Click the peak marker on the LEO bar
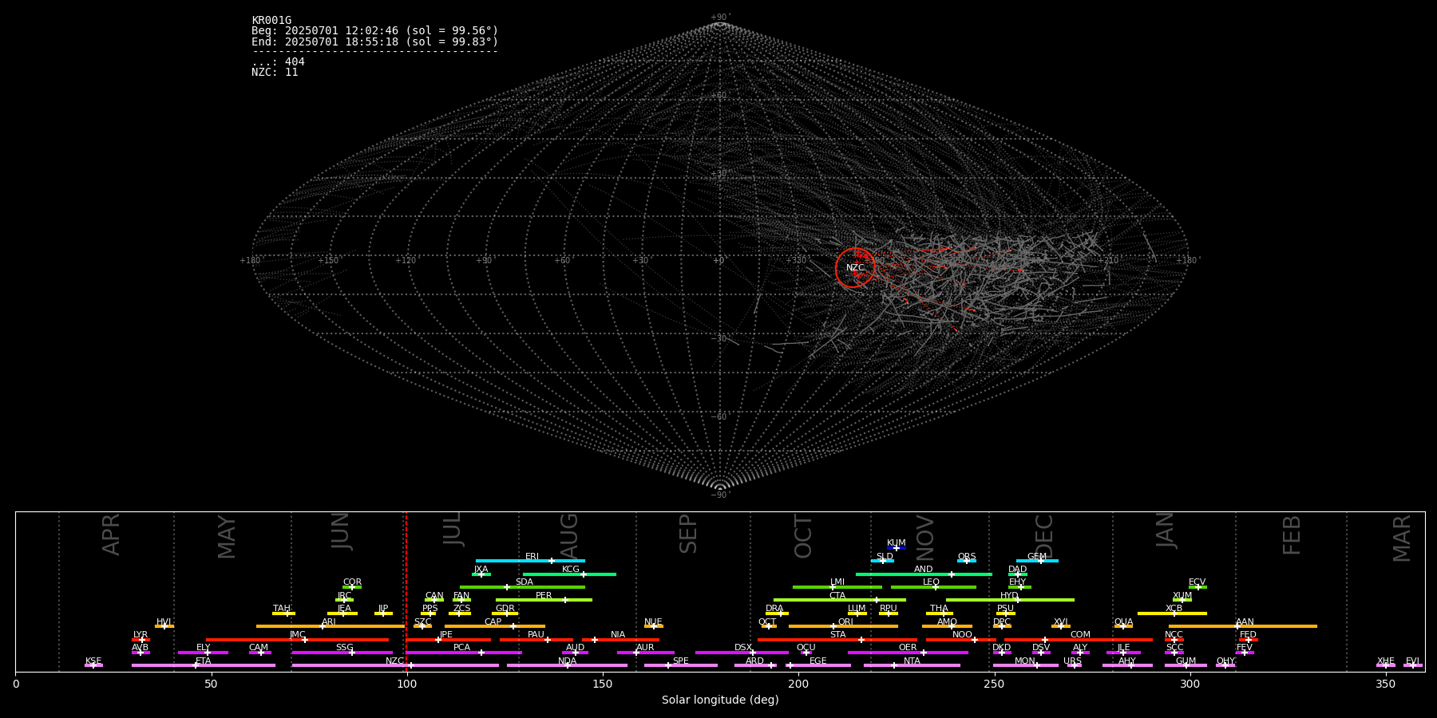Screen dimensions: 1437x718 pos(936,587)
